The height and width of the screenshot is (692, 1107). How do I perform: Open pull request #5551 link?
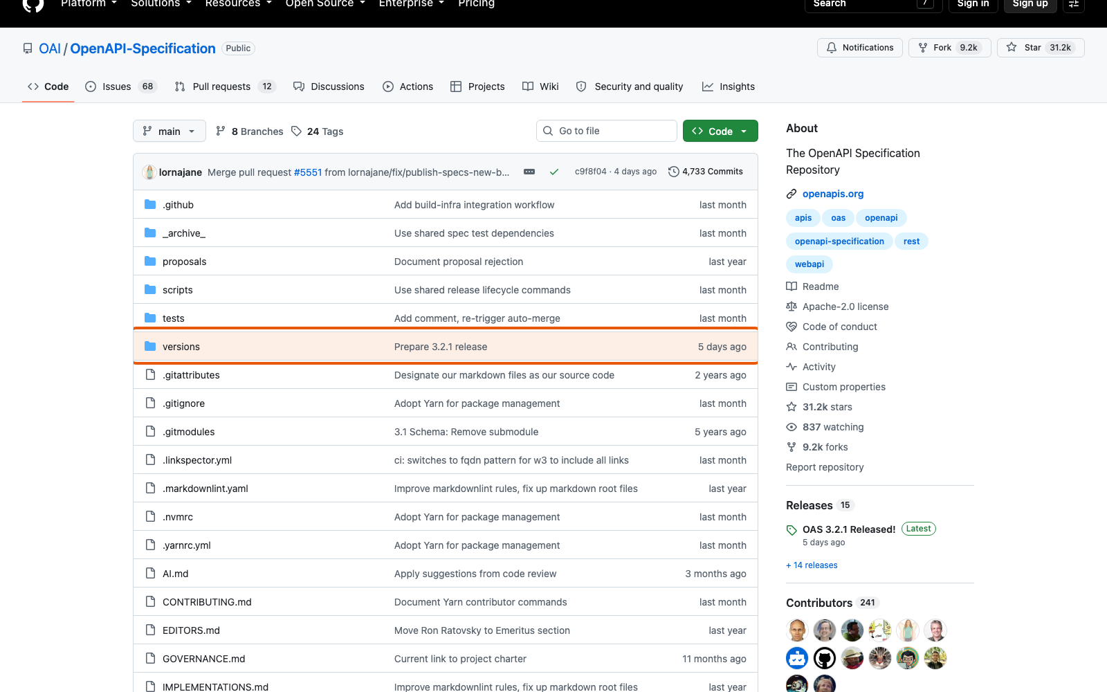pos(308,172)
